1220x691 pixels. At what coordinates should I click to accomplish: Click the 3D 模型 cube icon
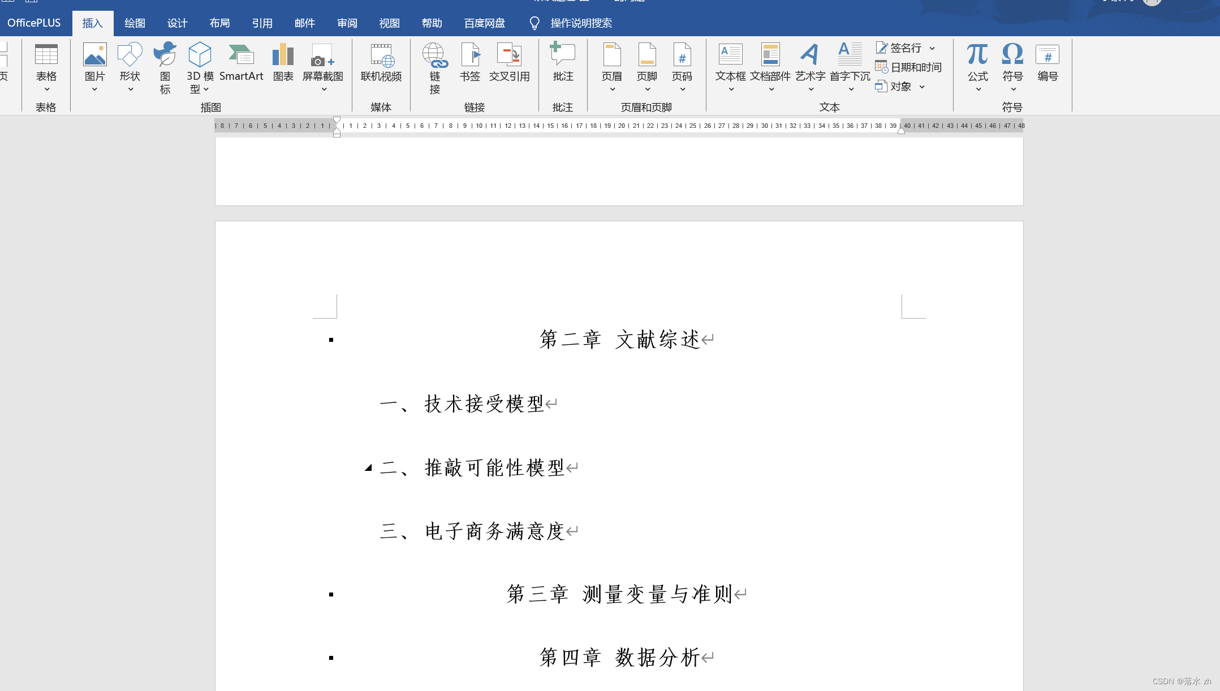point(200,55)
